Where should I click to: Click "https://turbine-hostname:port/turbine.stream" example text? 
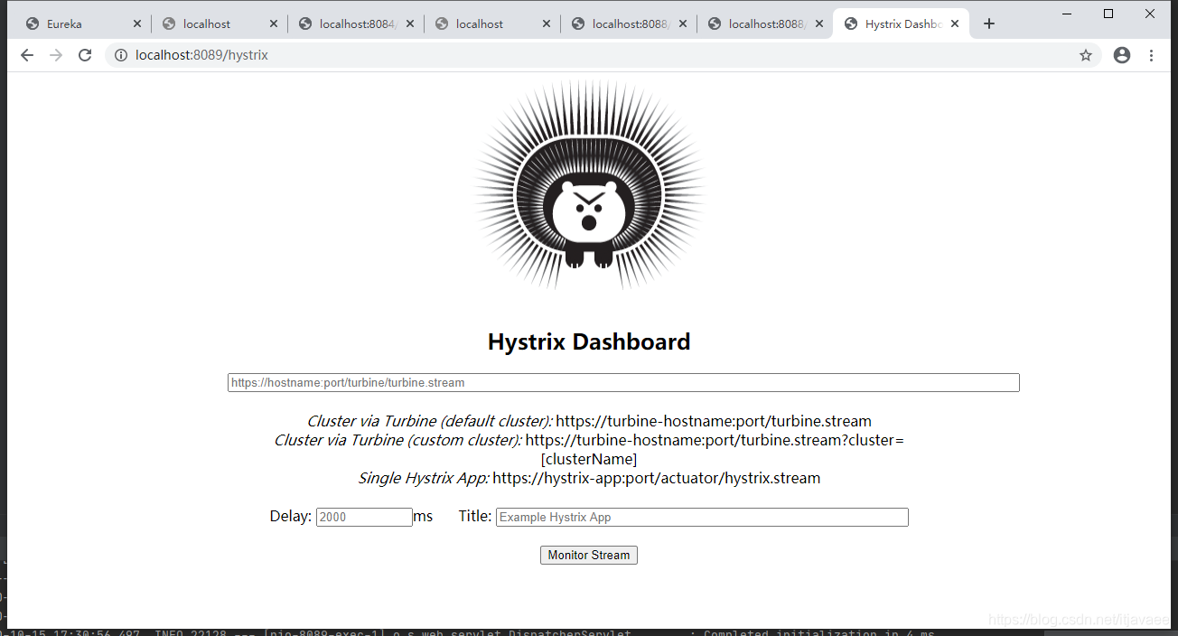714,421
